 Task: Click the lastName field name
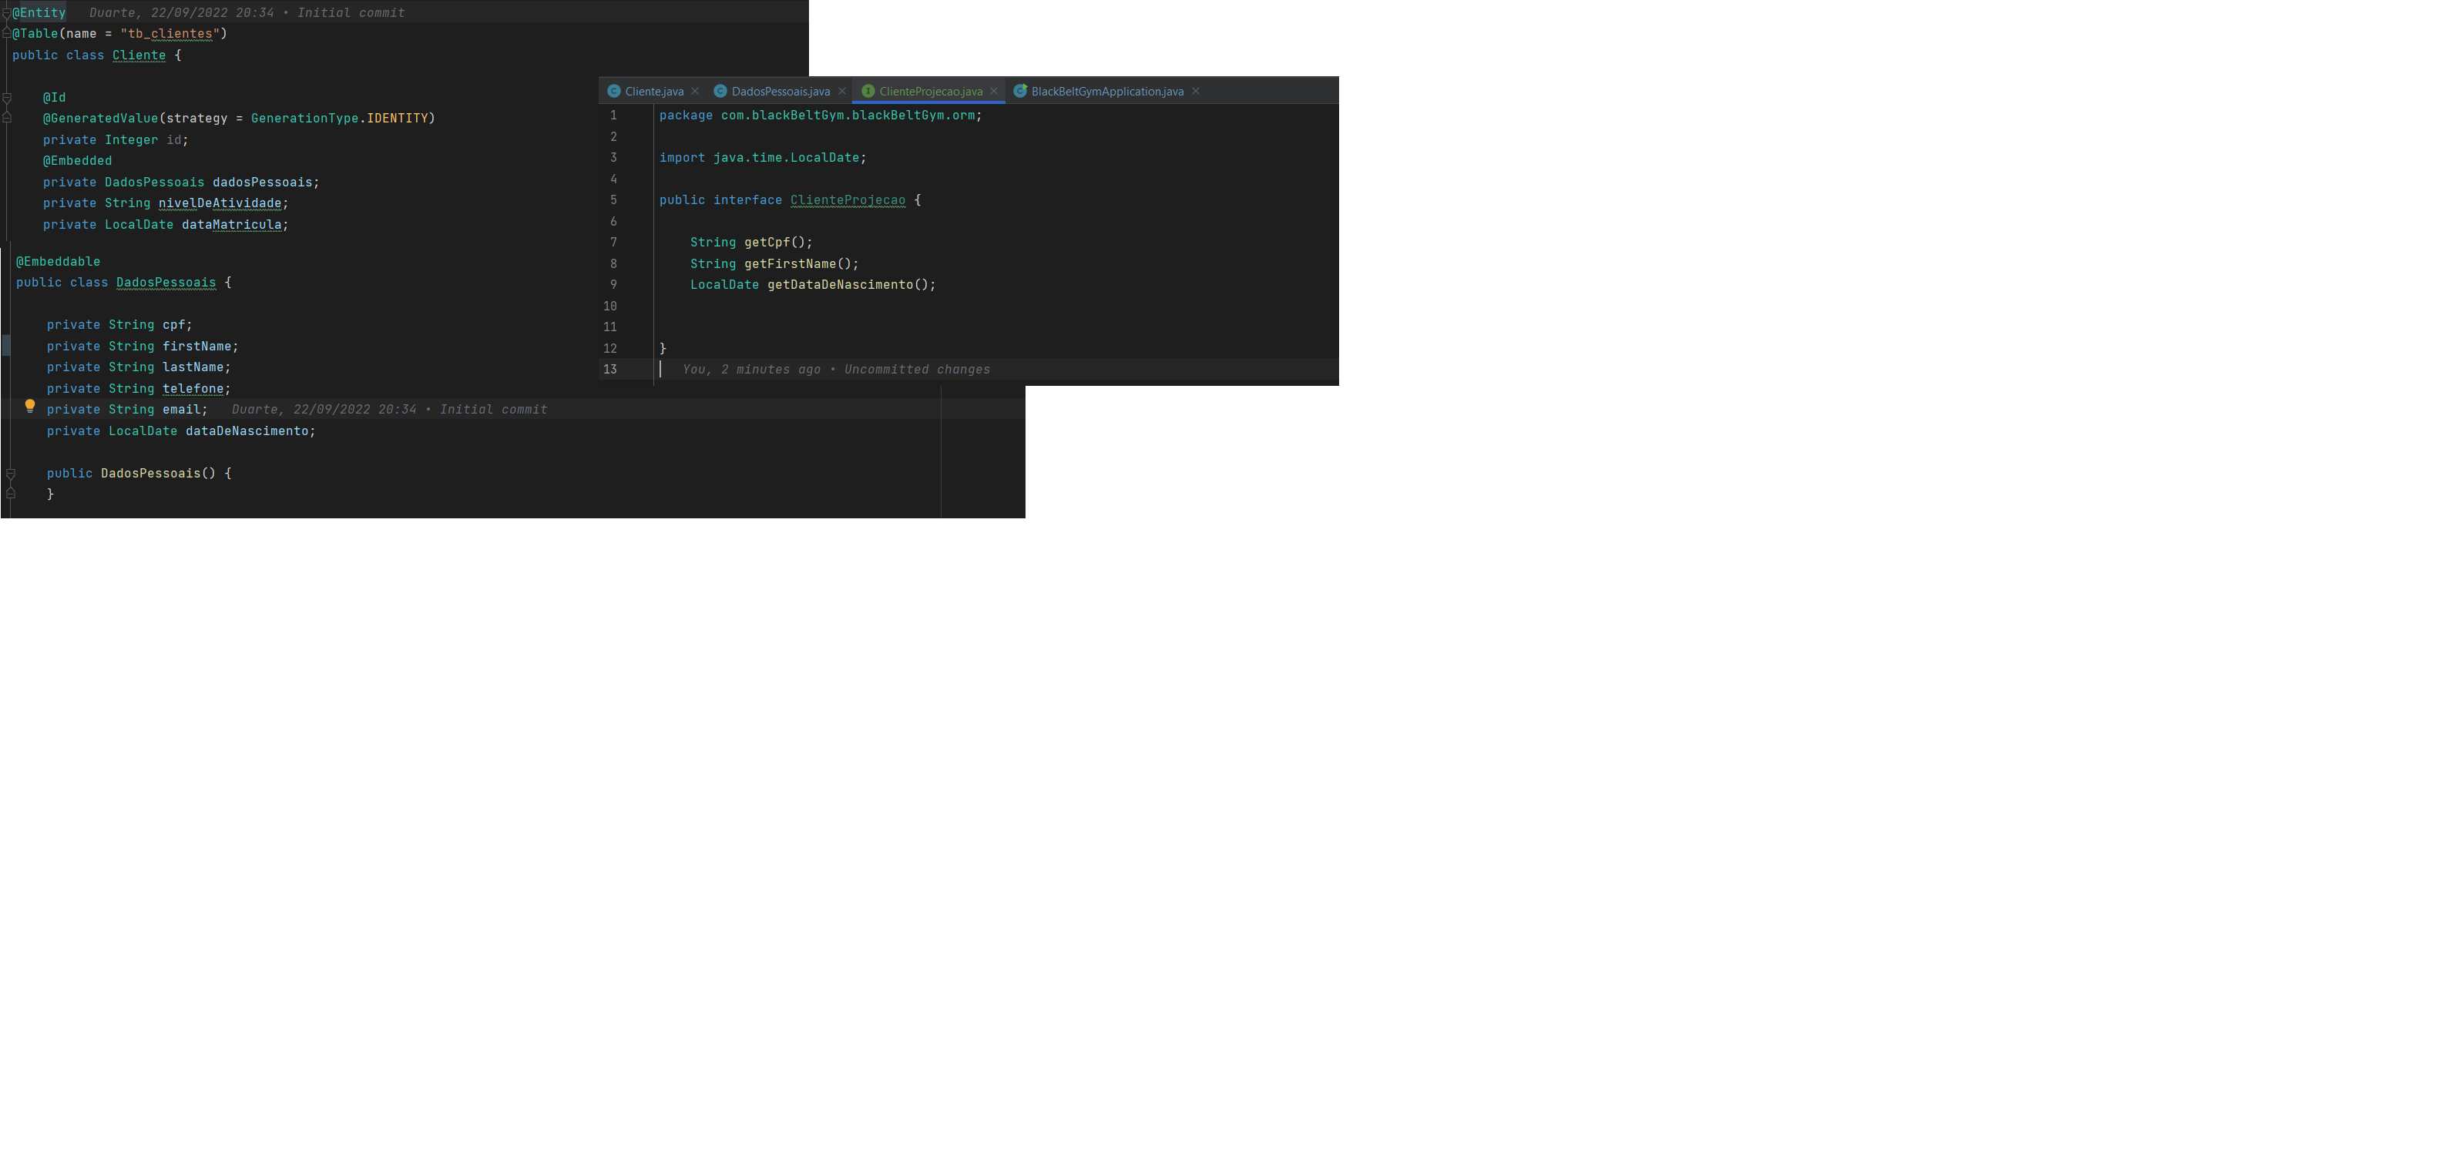coord(193,367)
